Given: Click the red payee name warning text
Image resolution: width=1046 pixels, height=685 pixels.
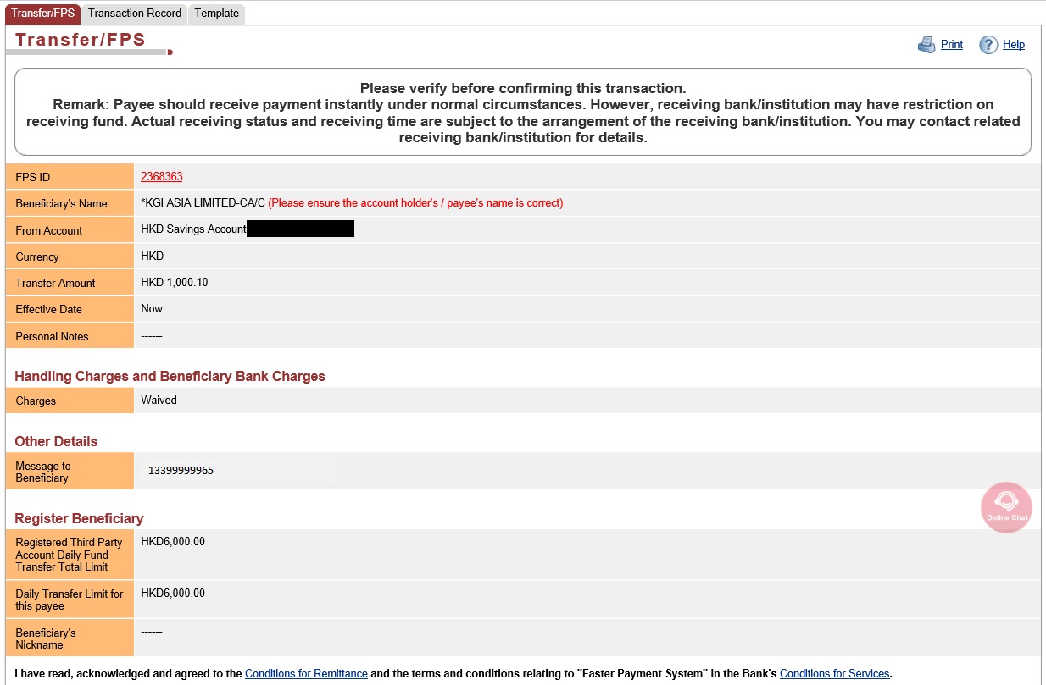Looking at the screenshot, I should coord(415,203).
